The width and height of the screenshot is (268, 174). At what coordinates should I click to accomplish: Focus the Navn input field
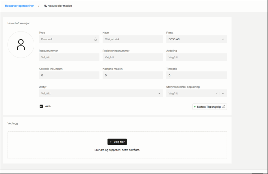click(x=133, y=39)
